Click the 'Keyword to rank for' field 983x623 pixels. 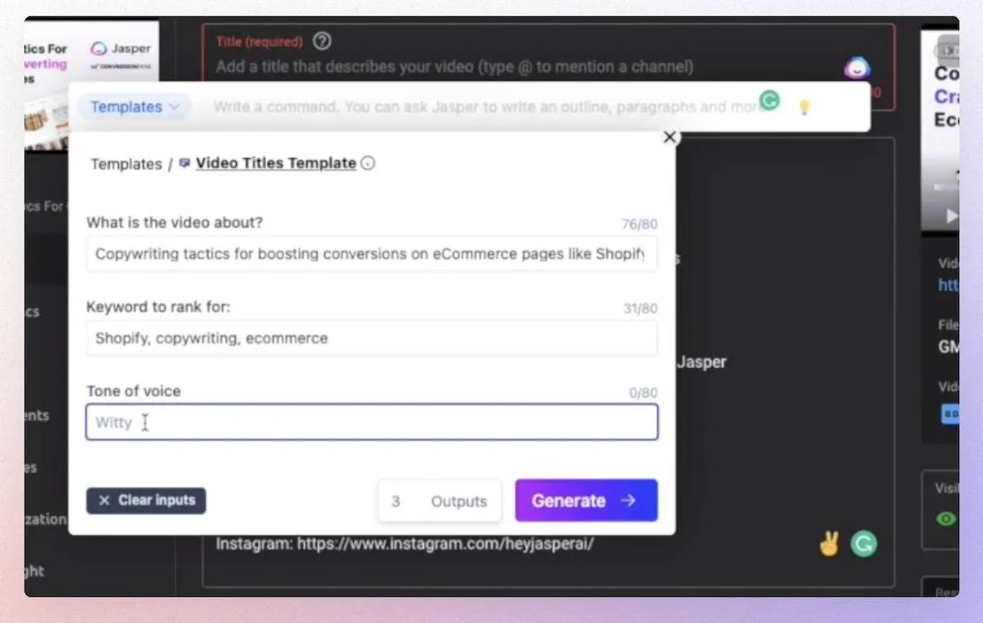click(372, 338)
